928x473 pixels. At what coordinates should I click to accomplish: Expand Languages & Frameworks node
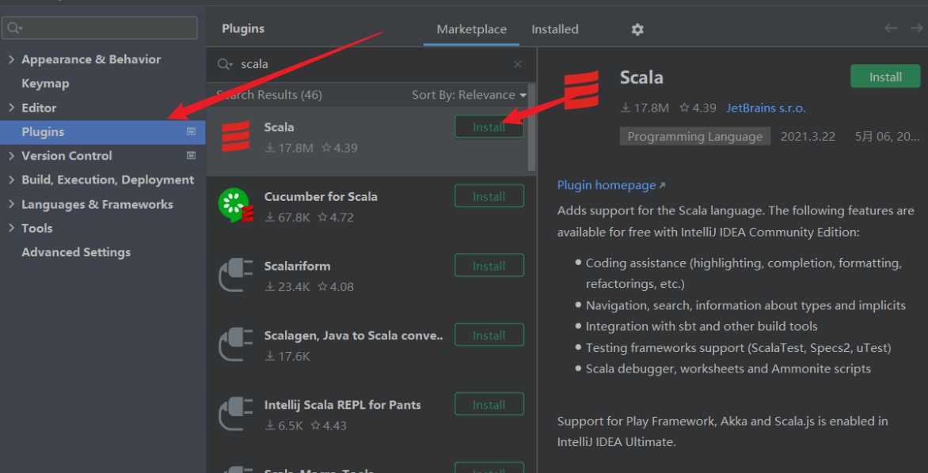click(x=11, y=204)
